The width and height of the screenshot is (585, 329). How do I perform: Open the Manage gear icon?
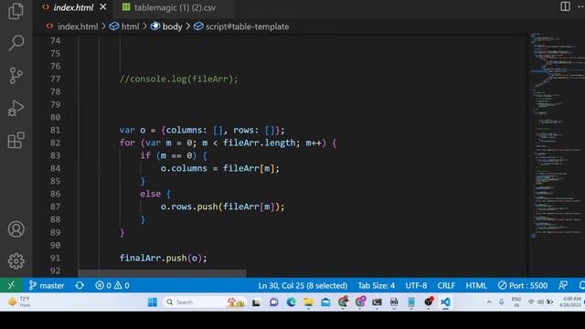(16, 261)
